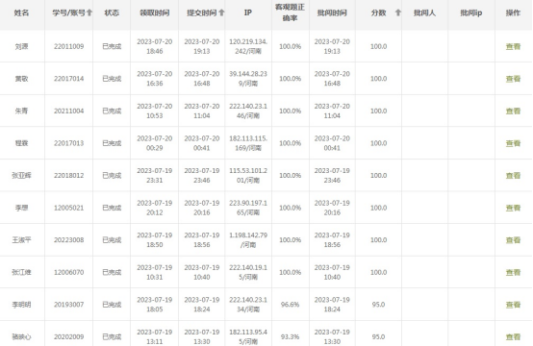This screenshot has width=533, height=346.
Task: Click the 姓名 column header
Action: pyautogui.click(x=21, y=12)
